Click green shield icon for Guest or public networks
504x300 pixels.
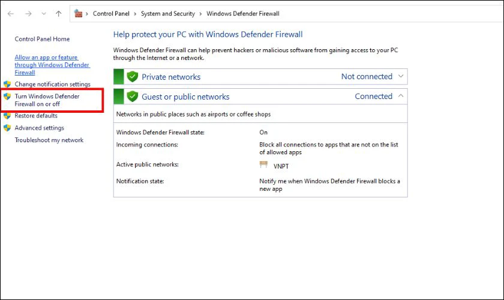(x=133, y=97)
